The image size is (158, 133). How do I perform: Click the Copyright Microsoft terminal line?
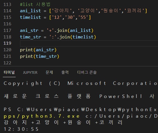[x=80, y=83]
